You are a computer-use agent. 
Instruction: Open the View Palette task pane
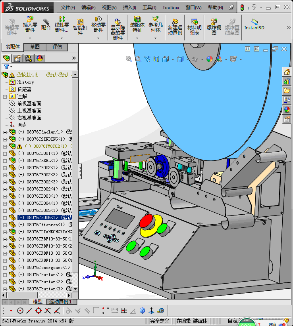point(287,100)
